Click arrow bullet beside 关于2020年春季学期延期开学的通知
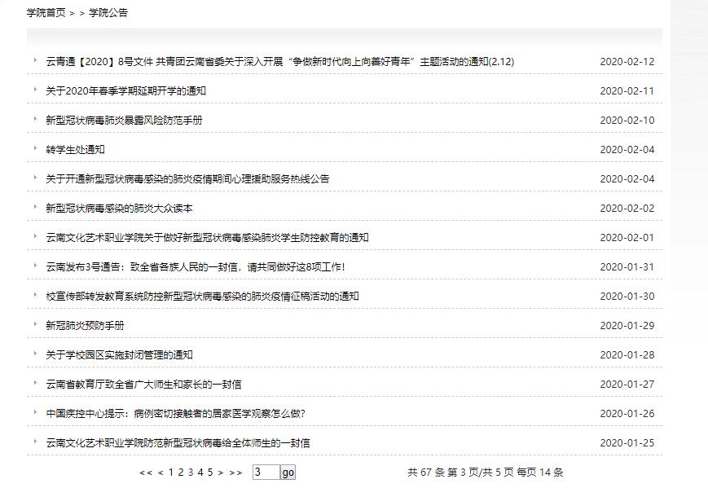Image resolution: width=708 pixels, height=488 pixels. 36,90
